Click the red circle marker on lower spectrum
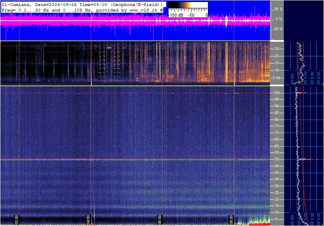 coord(304,205)
